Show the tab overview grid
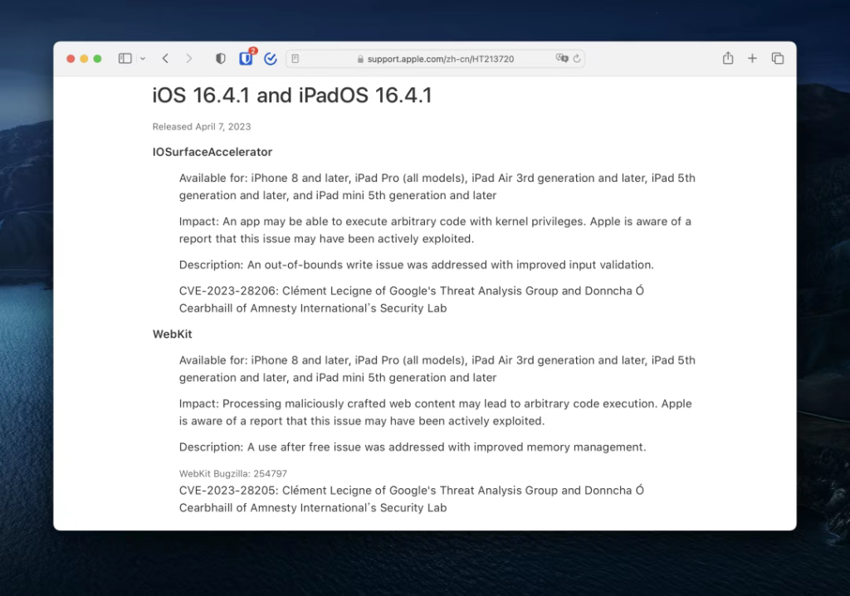 pos(778,58)
